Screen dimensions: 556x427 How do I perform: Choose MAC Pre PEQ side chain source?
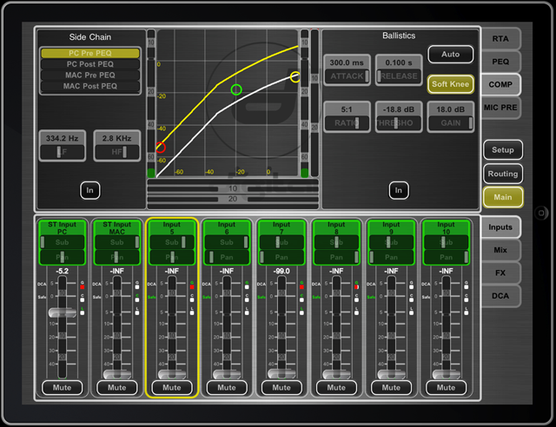tap(90, 76)
